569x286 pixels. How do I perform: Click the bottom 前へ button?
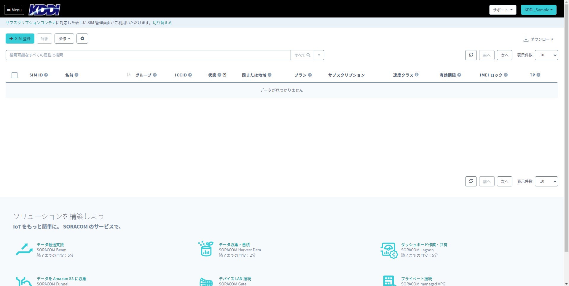pyautogui.click(x=487, y=181)
